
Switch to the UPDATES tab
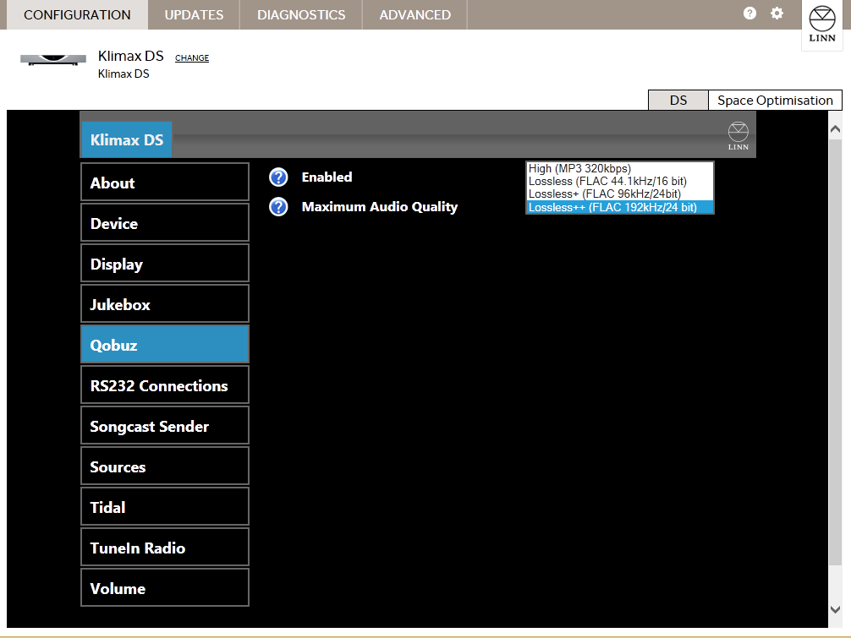[x=194, y=14]
